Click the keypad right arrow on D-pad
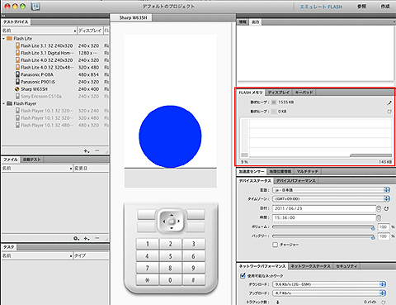The height and width of the screenshot is (305, 396). [x=178, y=221]
